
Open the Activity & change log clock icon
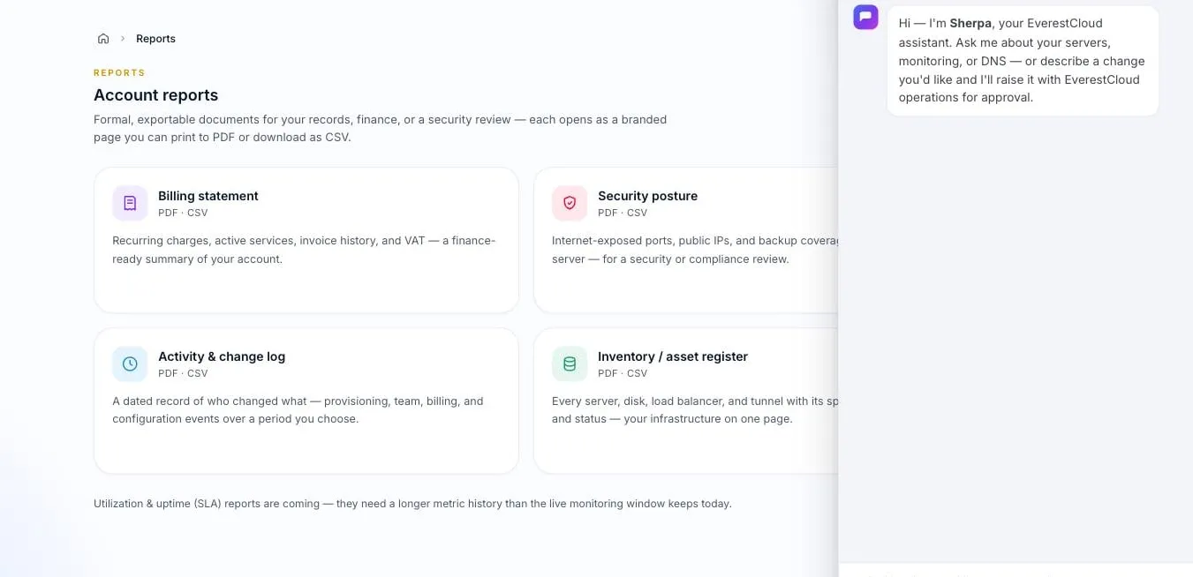click(x=130, y=363)
